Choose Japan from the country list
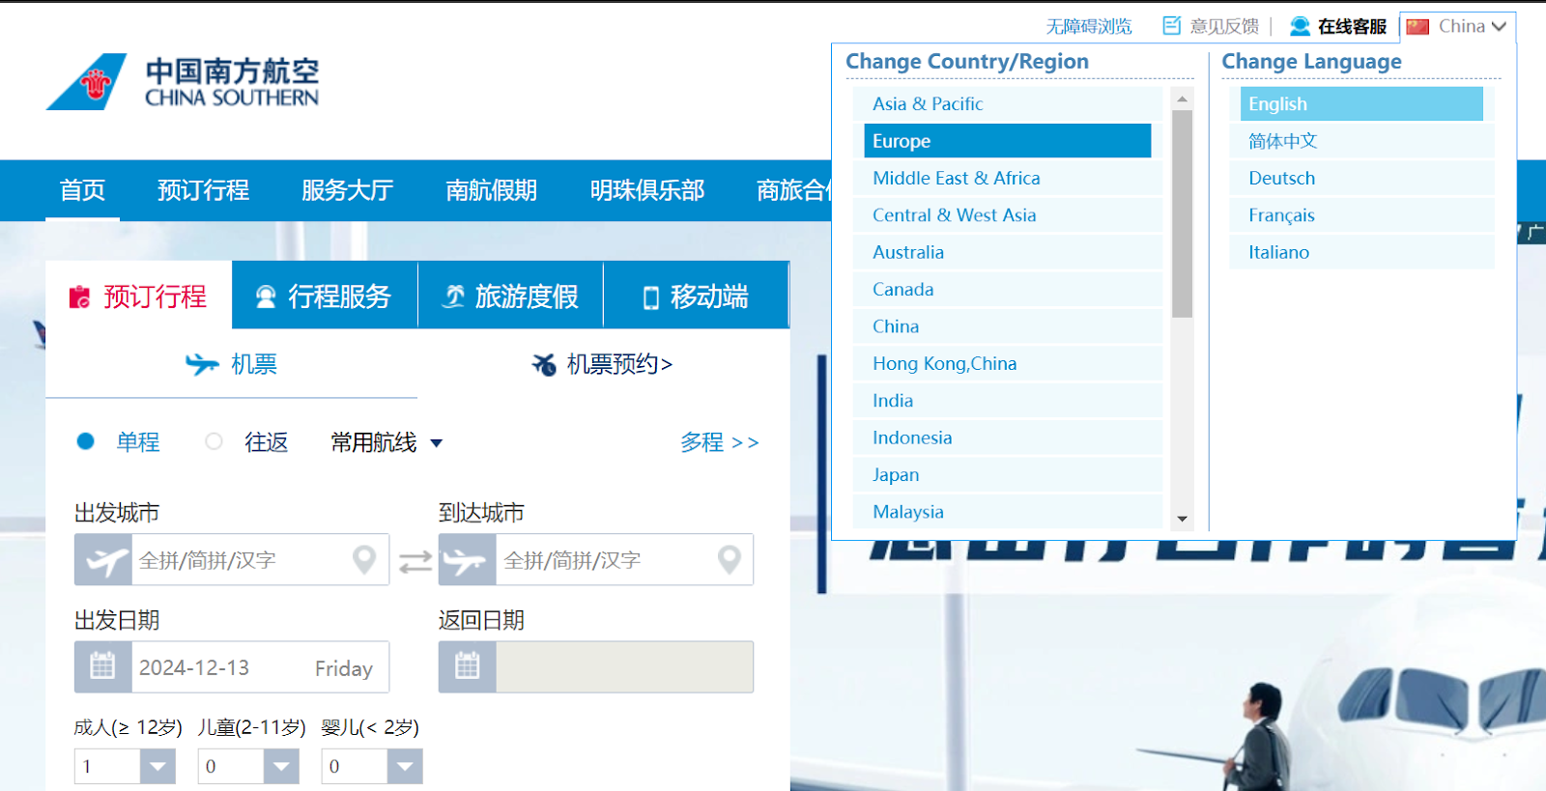1546x791 pixels. pos(1008,475)
